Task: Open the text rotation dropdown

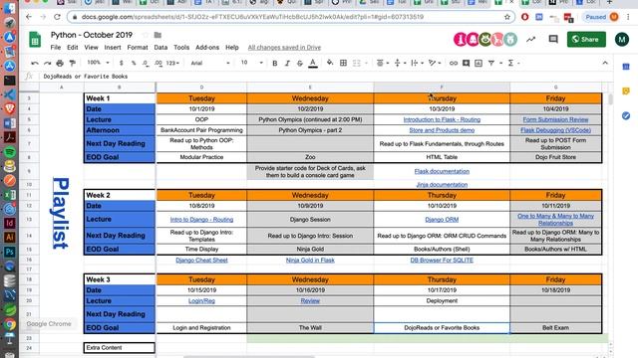Action: click(435, 63)
